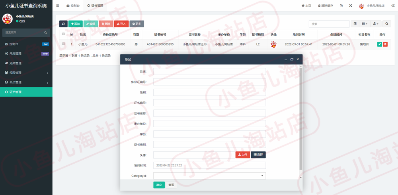398x195 pixels.
Task: Click the 重置 button in the dialog
Action: pos(171,185)
